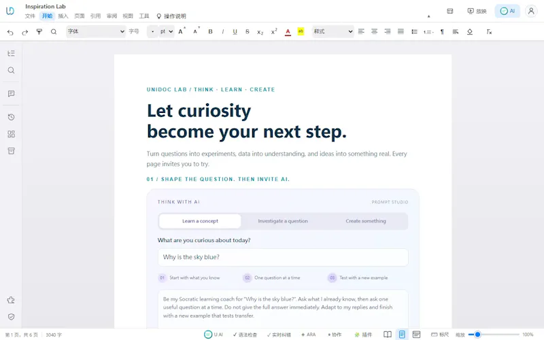Expand the font size arrow
Image resolution: width=544 pixels, height=340 pixels.
point(152,31)
